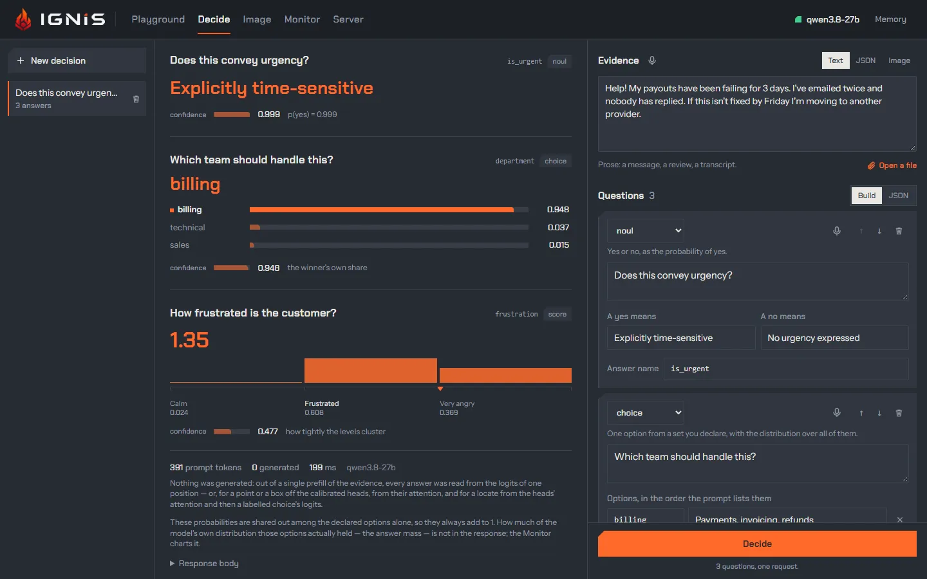Screen dimensions: 927x579
Task: Click the green model status indicator
Action: click(798, 19)
